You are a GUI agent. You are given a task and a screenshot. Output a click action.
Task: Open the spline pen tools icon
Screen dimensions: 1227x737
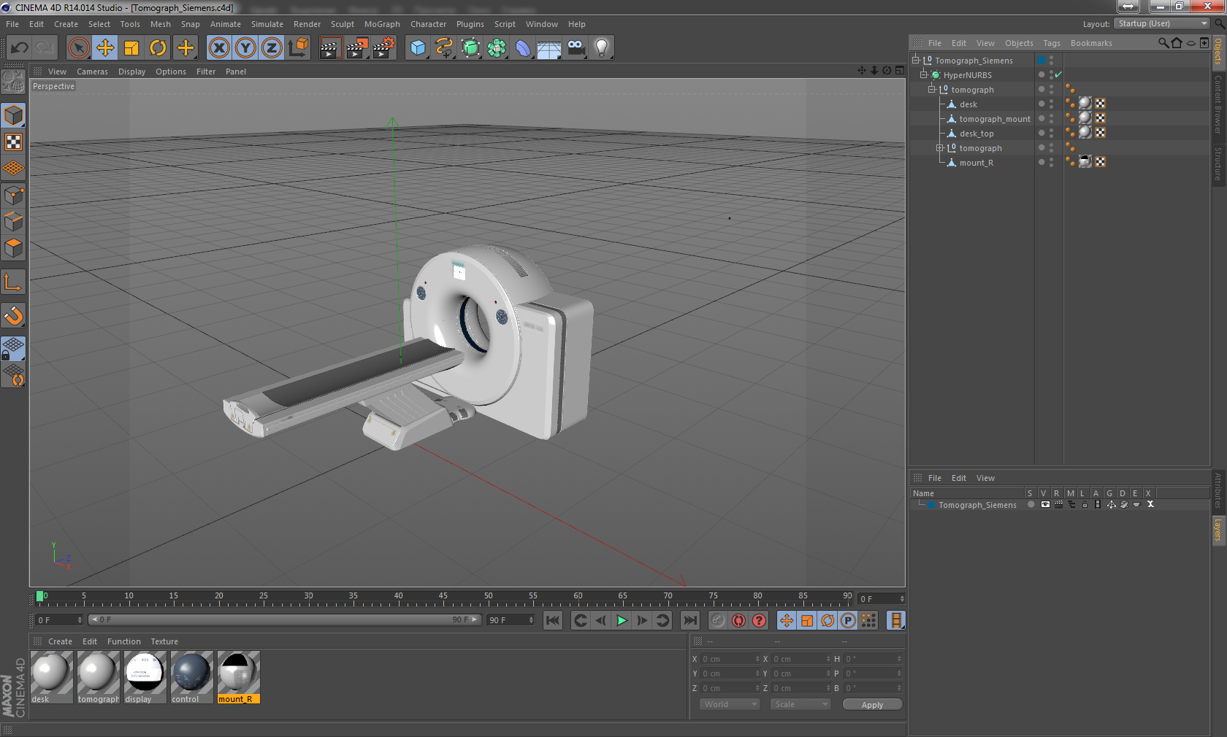point(444,48)
